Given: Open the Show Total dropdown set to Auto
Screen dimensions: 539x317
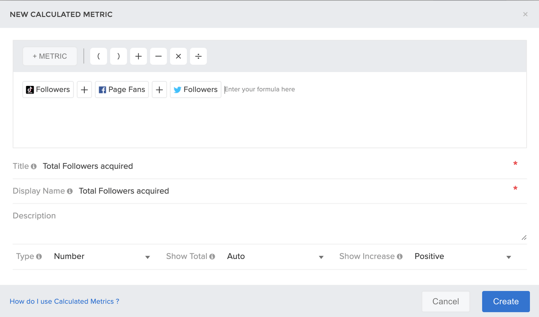Looking at the screenshot, I should pyautogui.click(x=275, y=256).
